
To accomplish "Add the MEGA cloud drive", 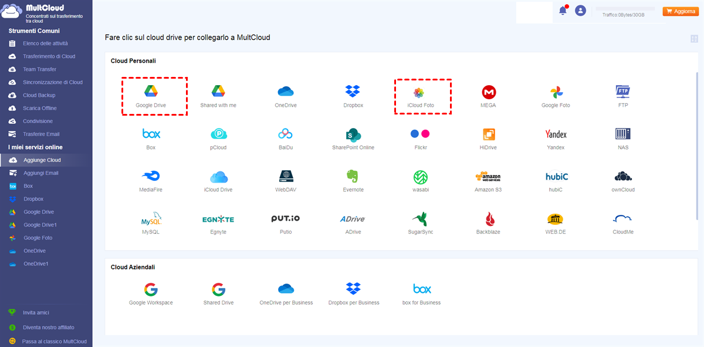I will point(488,97).
